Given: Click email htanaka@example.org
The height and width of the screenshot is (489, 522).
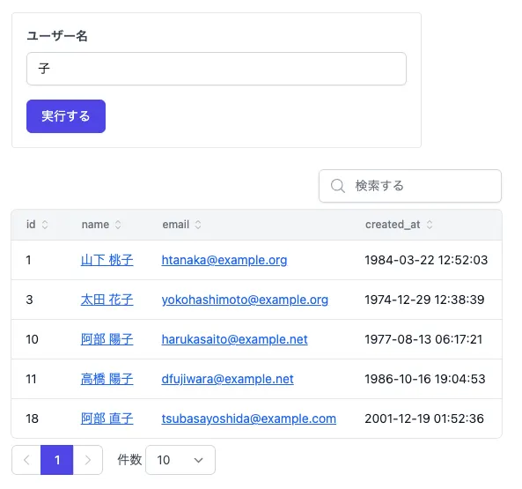Looking at the screenshot, I should tap(224, 260).
